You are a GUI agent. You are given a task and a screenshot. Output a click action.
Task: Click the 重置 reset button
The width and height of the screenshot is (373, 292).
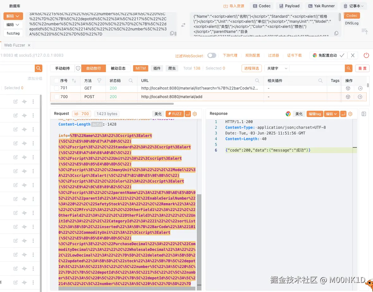click(x=362, y=68)
